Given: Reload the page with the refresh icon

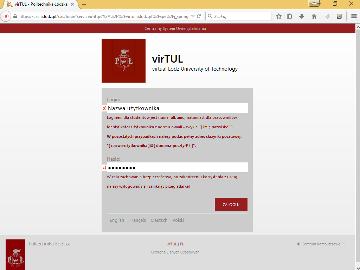Looking at the screenshot, I should tap(199, 16).
